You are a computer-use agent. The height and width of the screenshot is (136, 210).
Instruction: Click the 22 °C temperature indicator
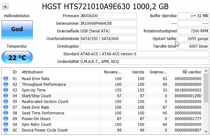click(x=17, y=57)
